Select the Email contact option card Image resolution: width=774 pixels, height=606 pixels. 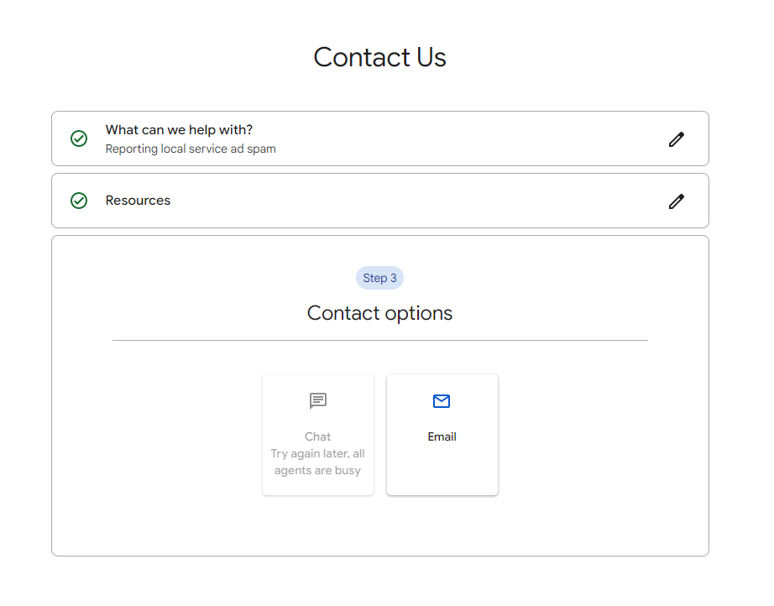tap(442, 435)
